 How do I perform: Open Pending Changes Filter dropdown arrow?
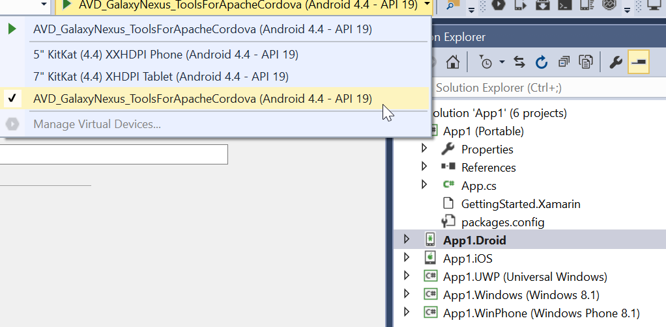[502, 62]
